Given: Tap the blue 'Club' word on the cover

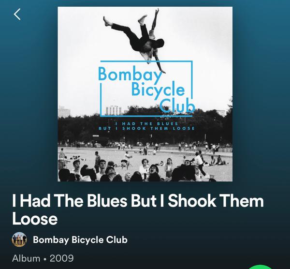Looking at the screenshot, I should tap(177, 105).
